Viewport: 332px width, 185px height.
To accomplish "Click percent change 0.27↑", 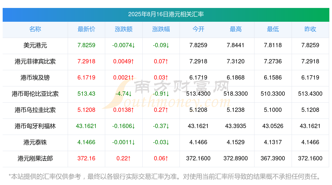I will coord(161,110).
